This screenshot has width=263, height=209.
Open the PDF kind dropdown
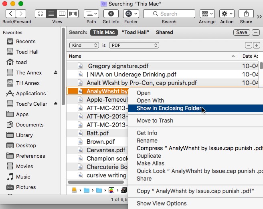(134, 45)
